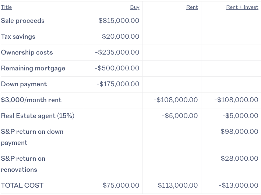The height and width of the screenshot is (195, 261).
Task: Click the $815,000.00 sale proceeds cell
Action: click(119, 21)
